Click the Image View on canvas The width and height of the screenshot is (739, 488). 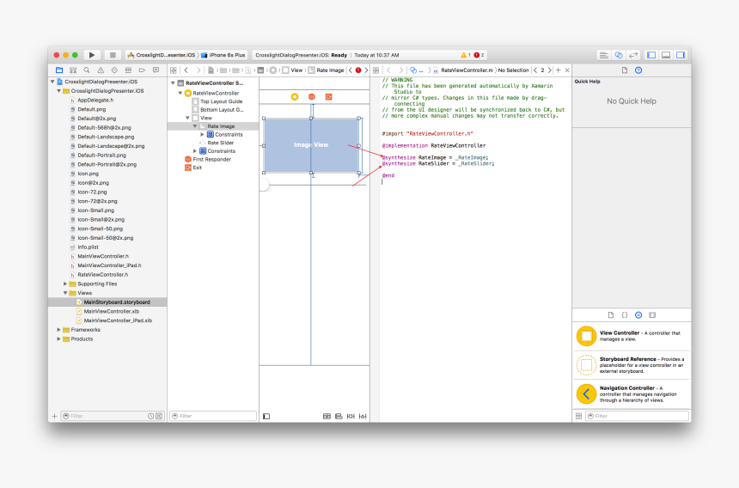pos(311,145)
